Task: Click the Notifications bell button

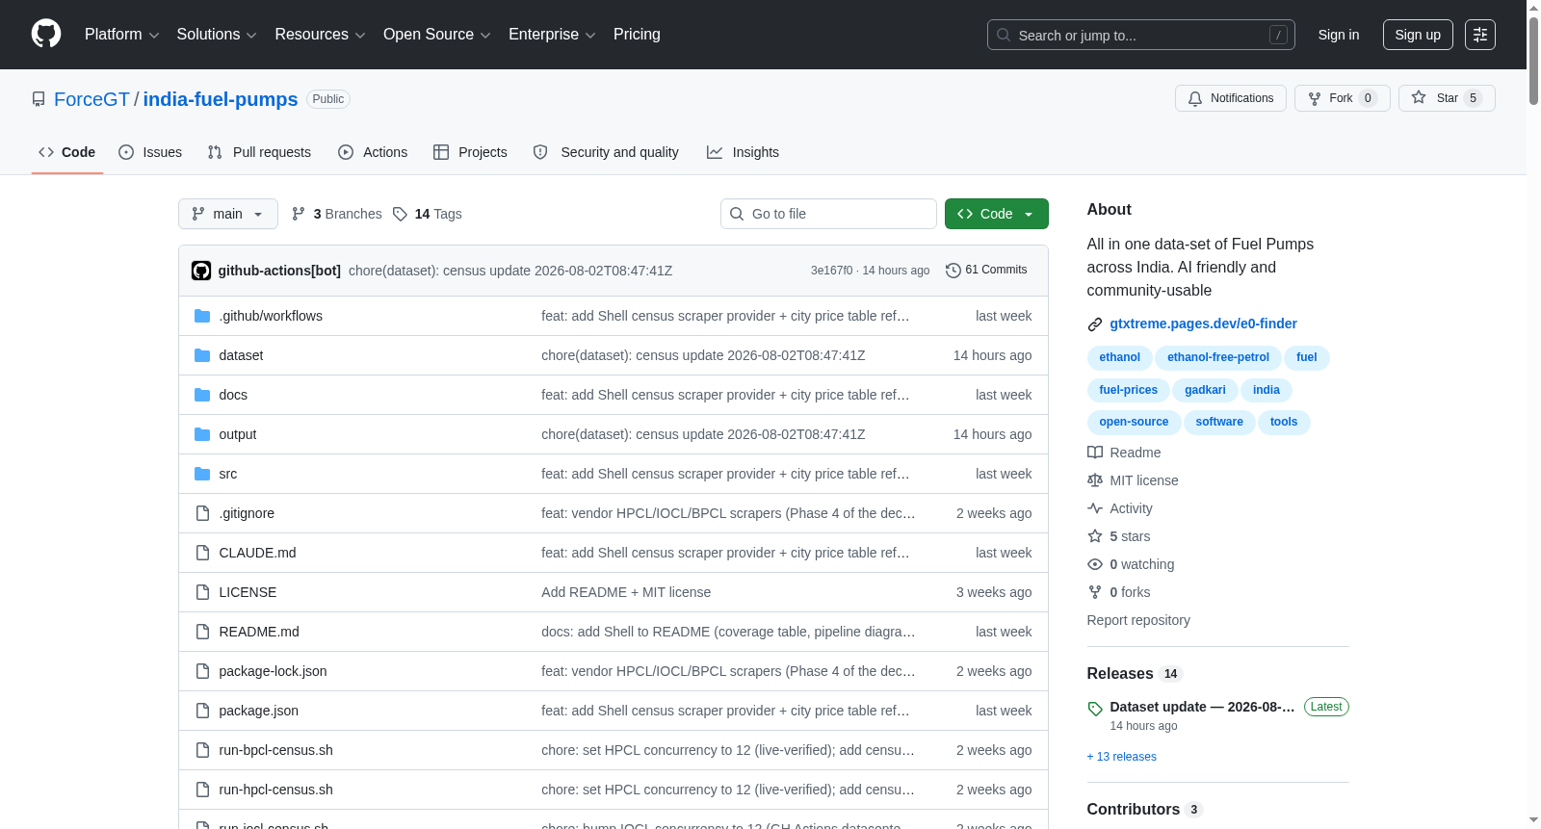Action: 1230,98
